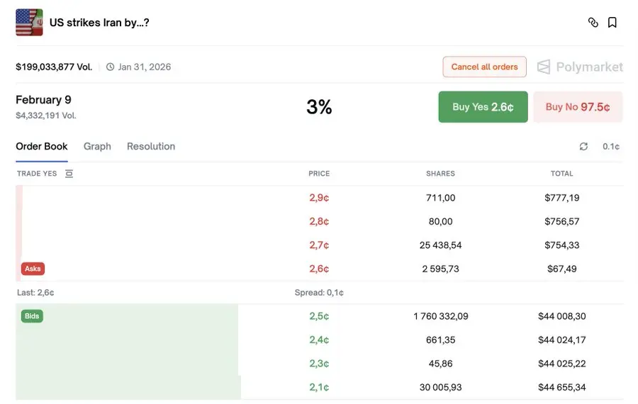Click Buy Yes 2.6¢ button
Screen dimensions: 638x404
tap(483, 107)
